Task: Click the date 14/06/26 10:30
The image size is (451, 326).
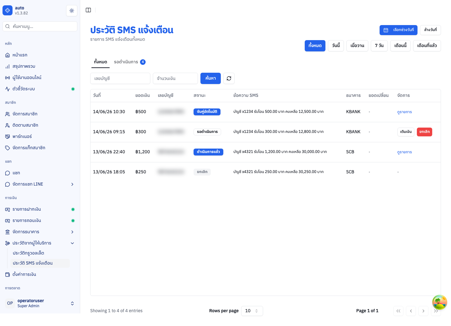Action: [x=109, y=112]
